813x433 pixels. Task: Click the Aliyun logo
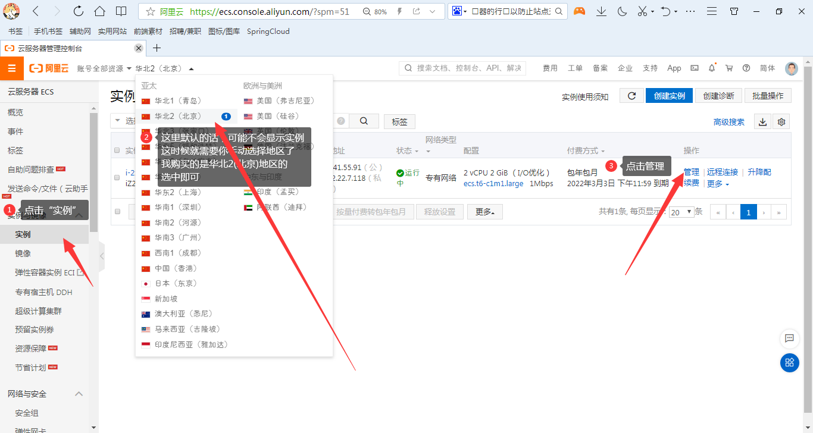49,68
